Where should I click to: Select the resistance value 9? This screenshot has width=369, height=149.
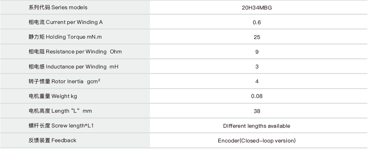tap(257, 52)
